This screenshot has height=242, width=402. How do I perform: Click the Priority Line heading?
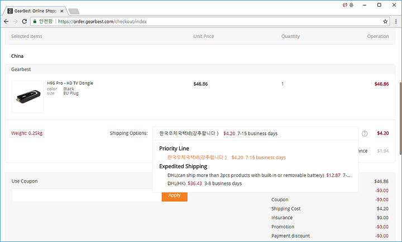[174, 149]
